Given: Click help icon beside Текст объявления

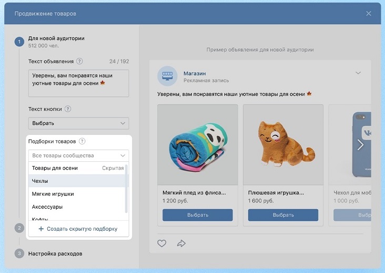Looking at the screenshot, I should [79, 61].
